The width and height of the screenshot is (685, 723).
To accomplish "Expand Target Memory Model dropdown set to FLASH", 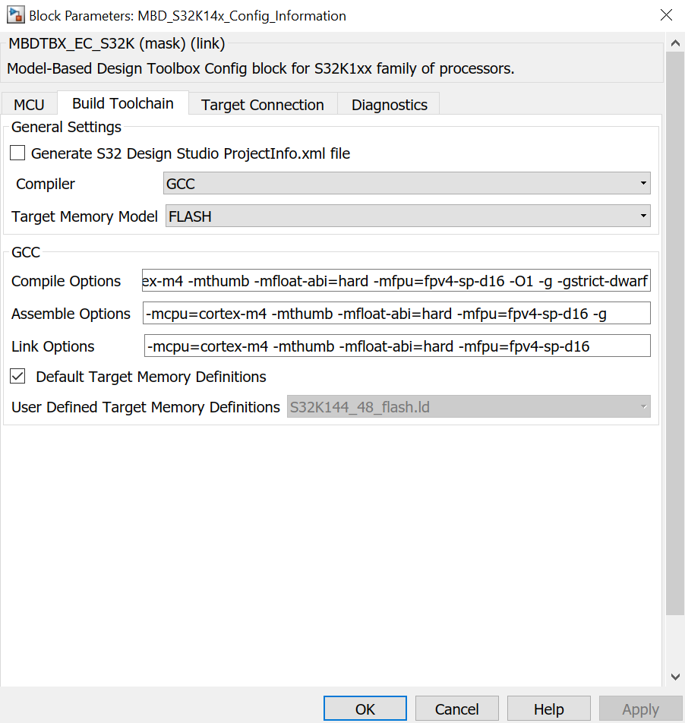I will pos(408,216).
